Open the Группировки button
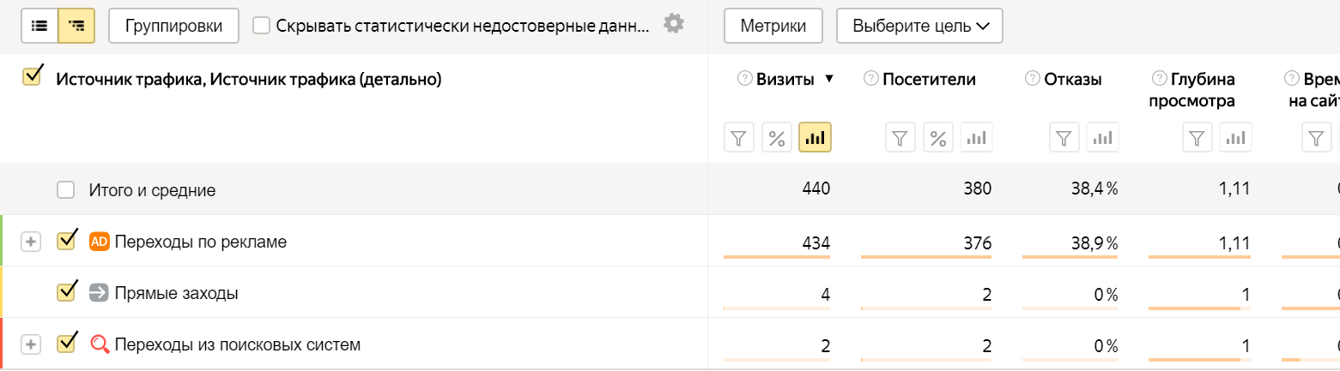 (173, 26)
